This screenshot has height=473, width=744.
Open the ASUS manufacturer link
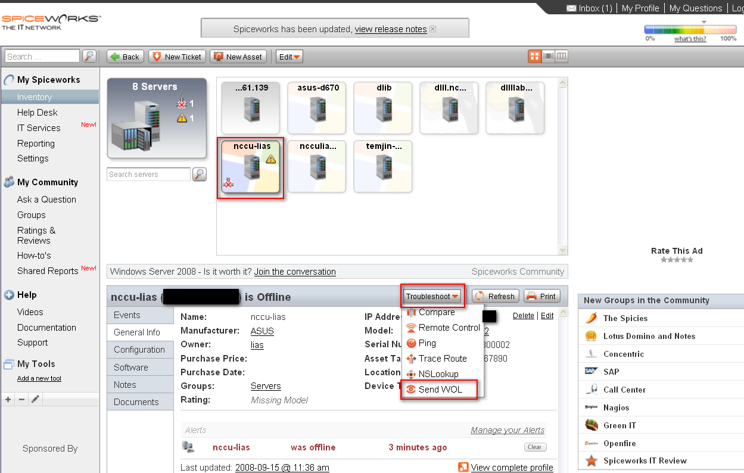[x=262, y=331]
